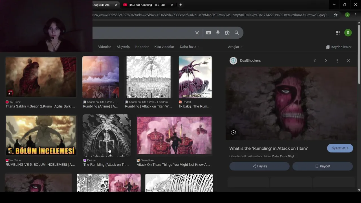Image resolution: width=361 pixels, height=203 pixels.
Task: Click the DualShockers source logo
Action: 233,61
